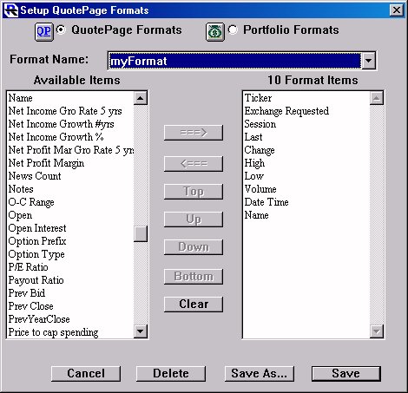Click the Top button
408x393 pixels.
194,192
